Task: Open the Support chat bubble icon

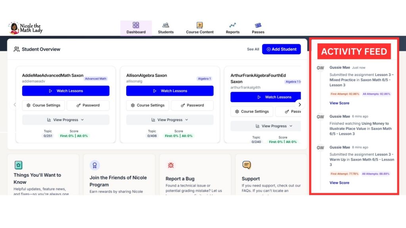Action: click(x=247, y=165)
